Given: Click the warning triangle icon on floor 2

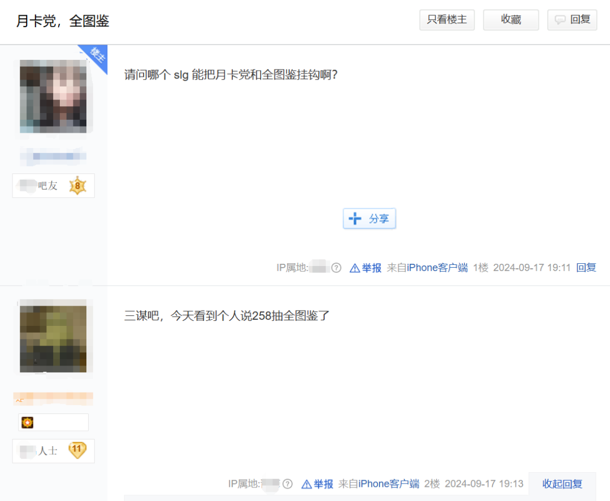Looking at the screenshot, I should point(307,484).
